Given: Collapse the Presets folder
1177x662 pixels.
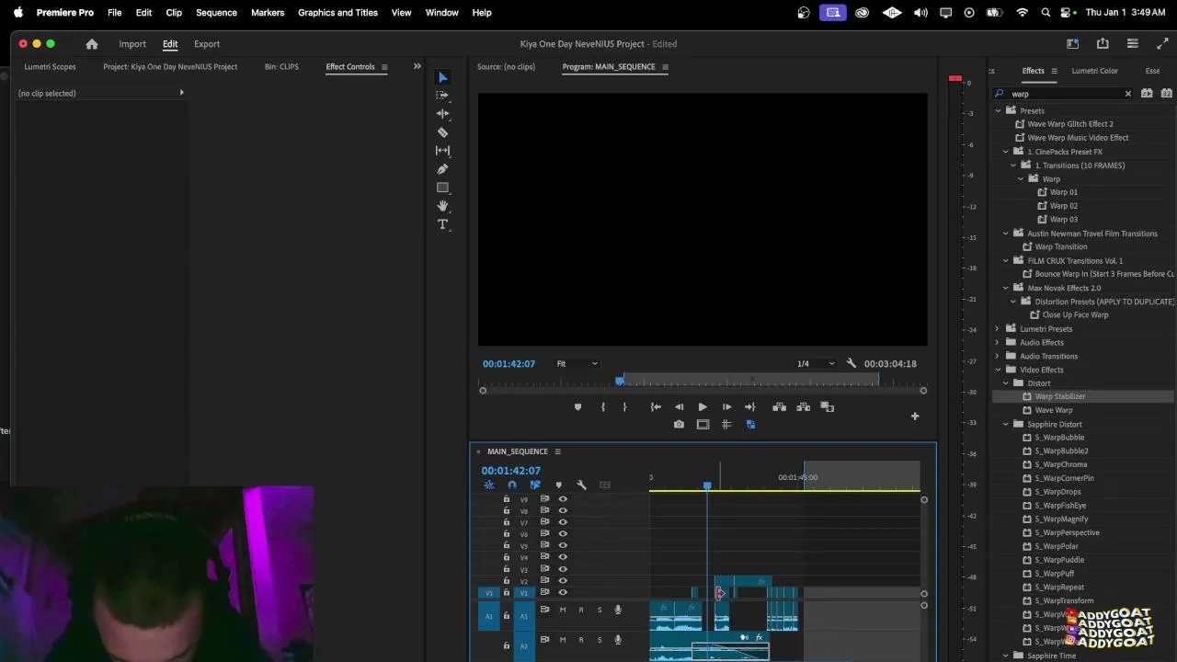Looking at the screenshot, I should [998, 111].
